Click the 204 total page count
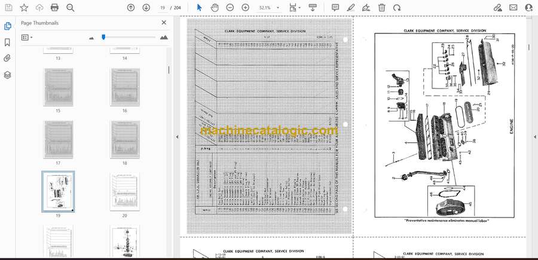This screenshot has height=260, width=538. [178, 8]
